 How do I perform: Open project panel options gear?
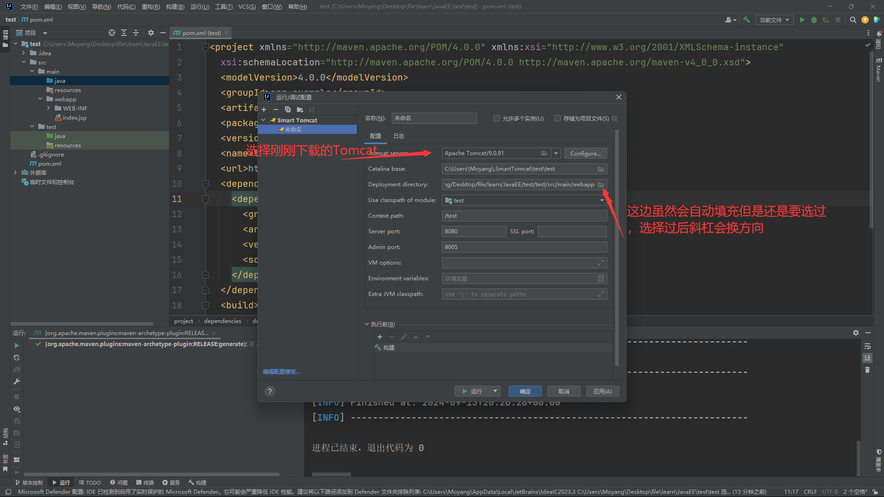pyautogui.click(x=151, y=33)
